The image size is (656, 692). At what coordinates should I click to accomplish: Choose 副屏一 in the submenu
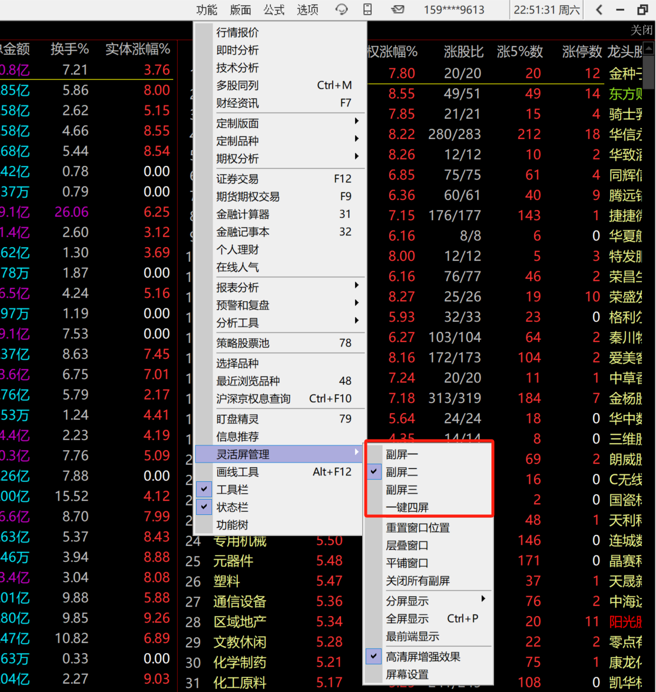[429, 454]
